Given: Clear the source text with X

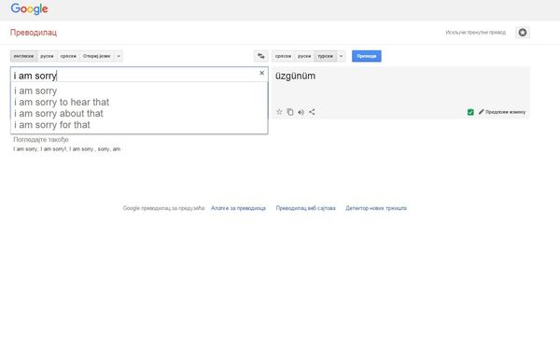Looking at the screenshot, I should pyautogui.click(x=261, y=73).
